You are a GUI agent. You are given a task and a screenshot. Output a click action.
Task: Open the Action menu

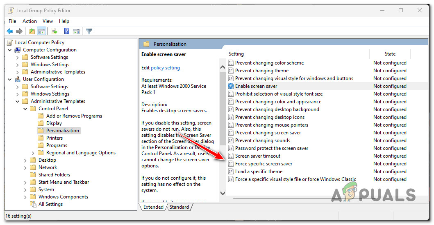point(30,21)
